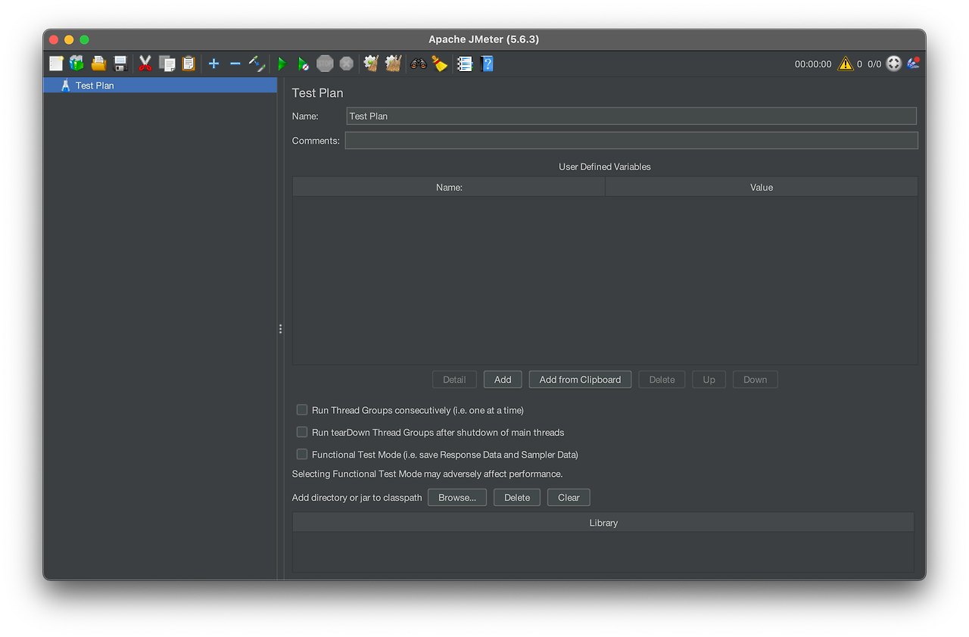Click the round remote engine status icon
Viewport: 969px width, 637px height.
tap(894, 64)
